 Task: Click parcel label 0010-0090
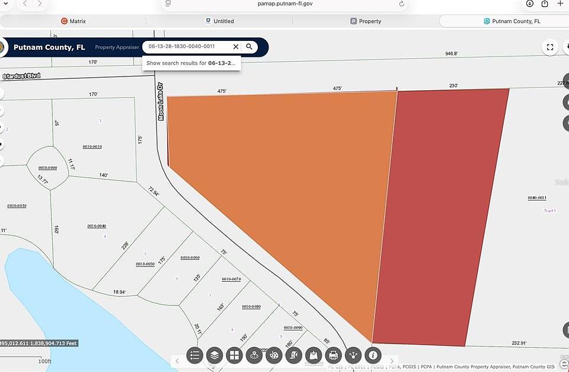click(x=293, y=328)
